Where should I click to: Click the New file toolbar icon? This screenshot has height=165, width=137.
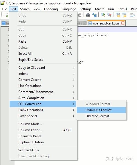coord(6,15)
